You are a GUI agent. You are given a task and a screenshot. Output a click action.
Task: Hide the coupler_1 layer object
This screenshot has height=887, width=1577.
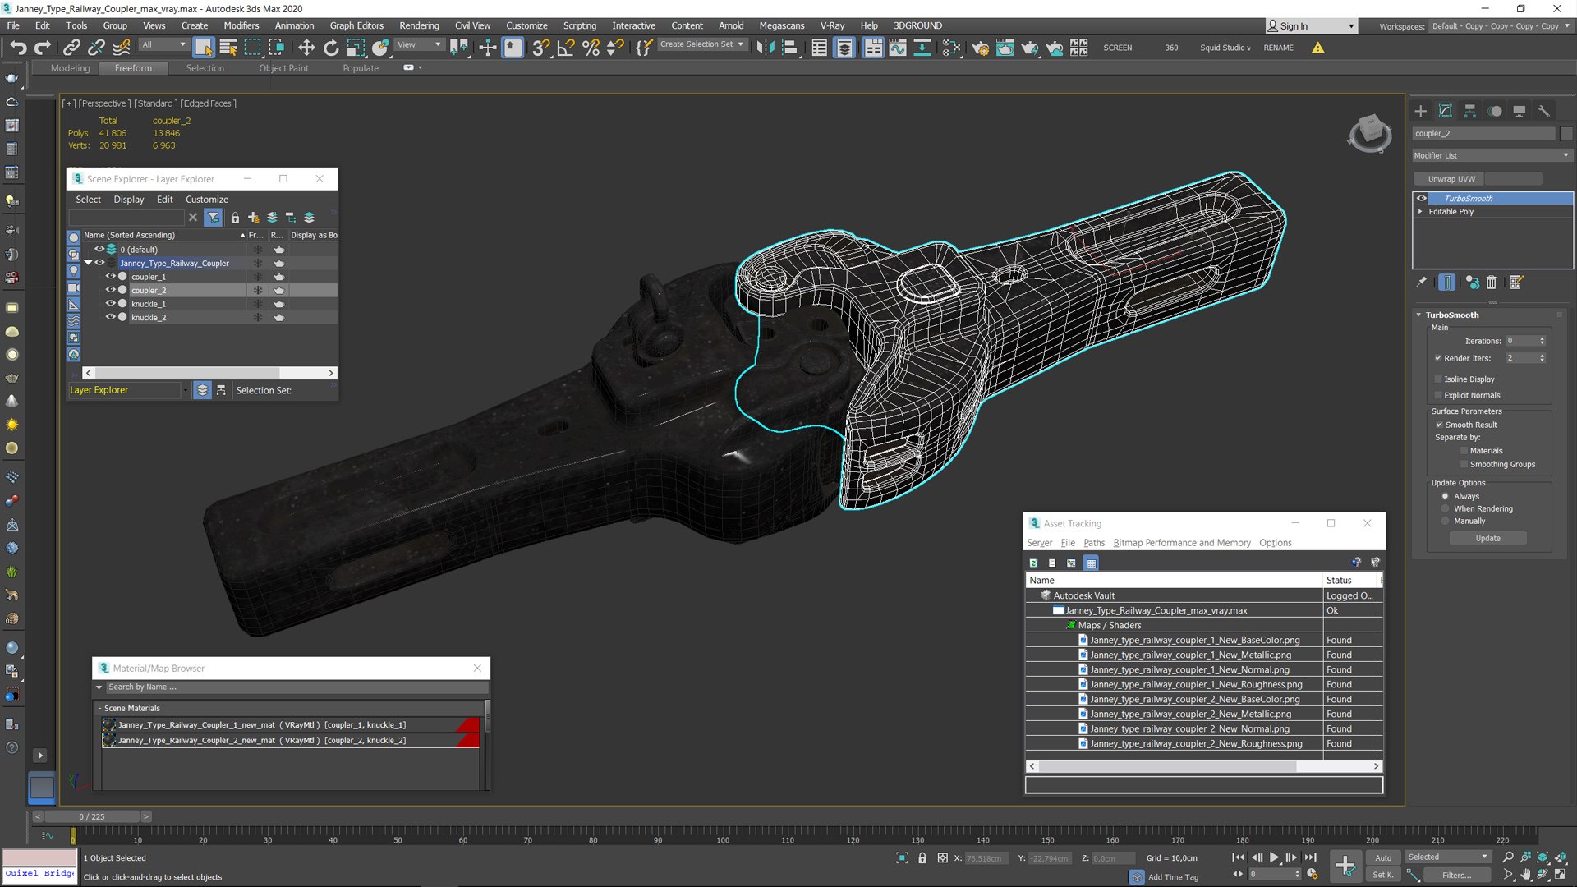(110, 277)
